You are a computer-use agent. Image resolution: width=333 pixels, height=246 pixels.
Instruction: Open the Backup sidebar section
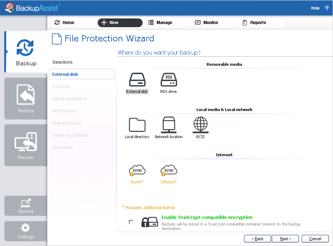coord(26,52)
